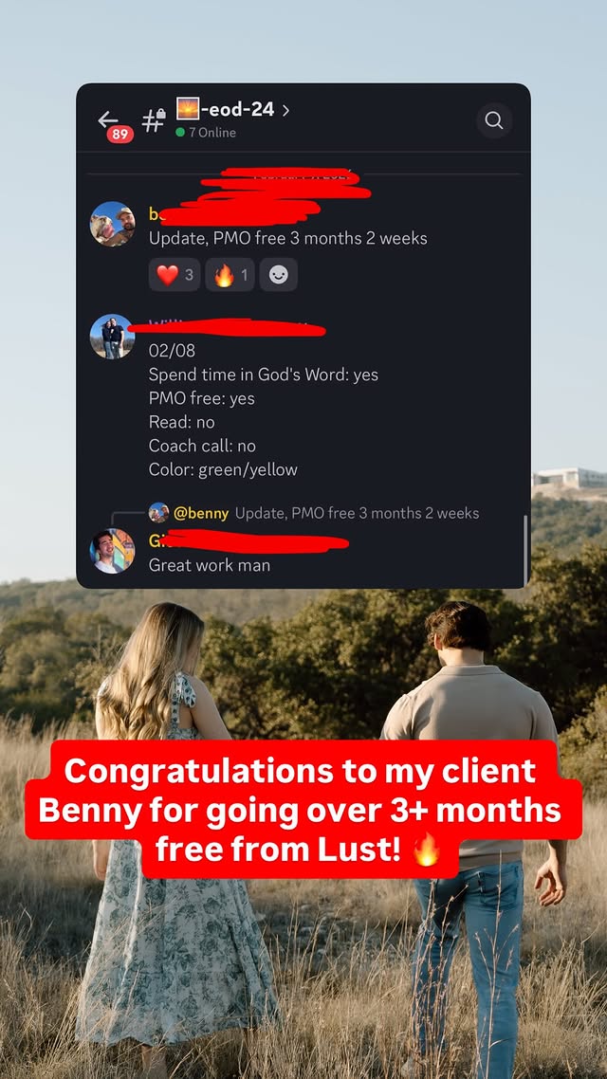Screen dimensions: 607x1079
Task: Open the search magnifier icon
Action: pos(494,120)
